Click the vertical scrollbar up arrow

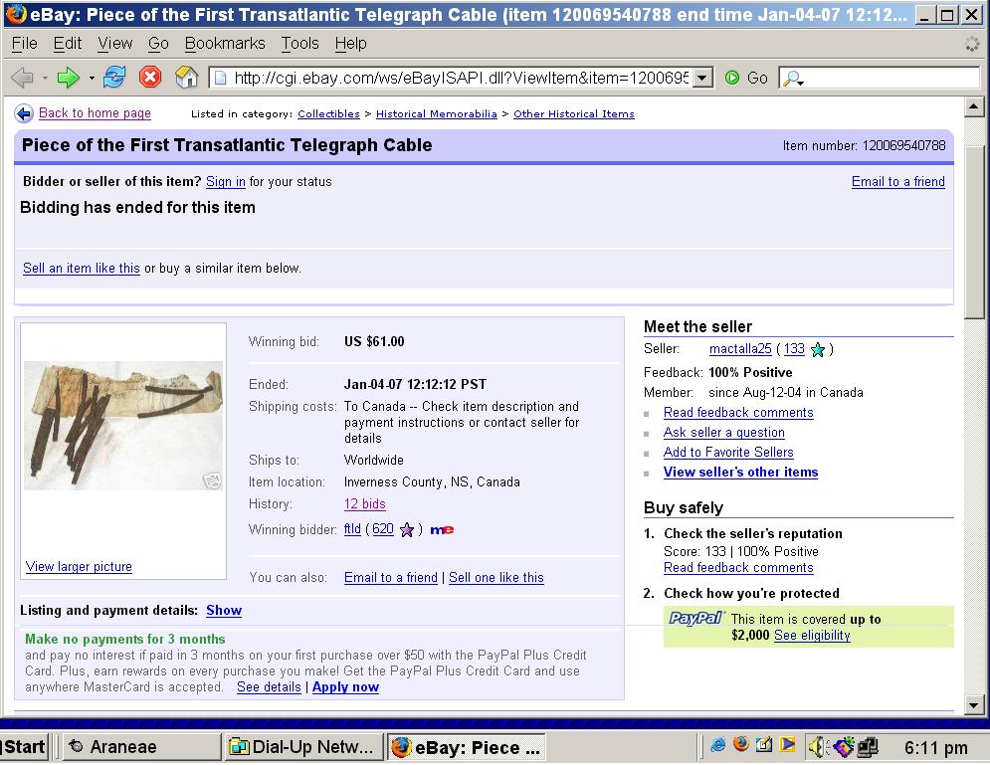pos(974,107)
